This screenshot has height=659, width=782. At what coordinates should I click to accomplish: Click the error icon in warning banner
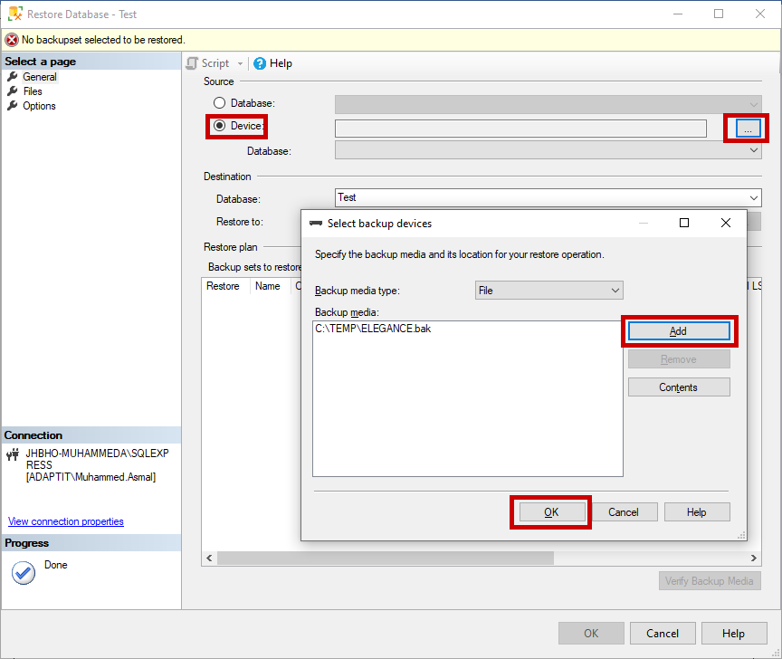12,40
